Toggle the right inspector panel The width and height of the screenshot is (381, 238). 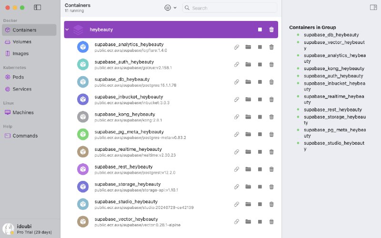373,8
